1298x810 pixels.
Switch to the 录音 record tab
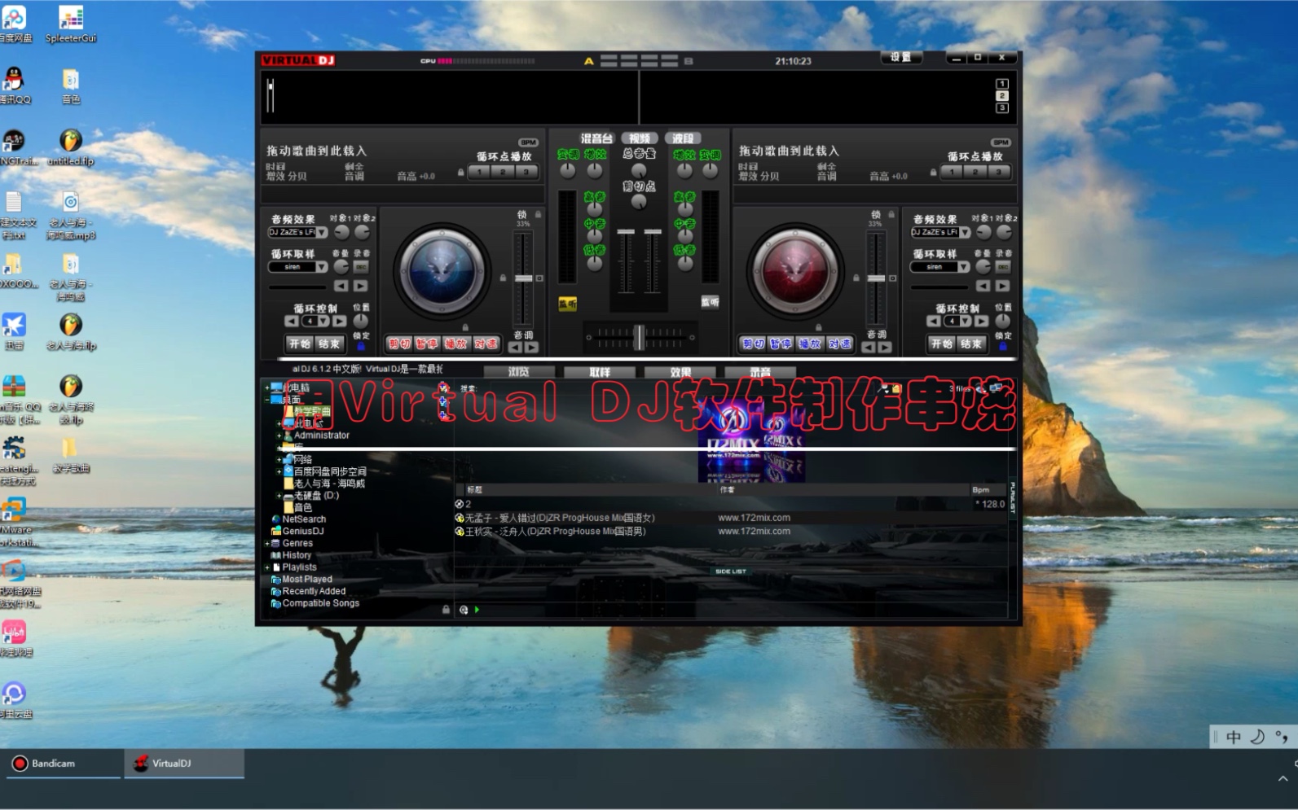760,372
